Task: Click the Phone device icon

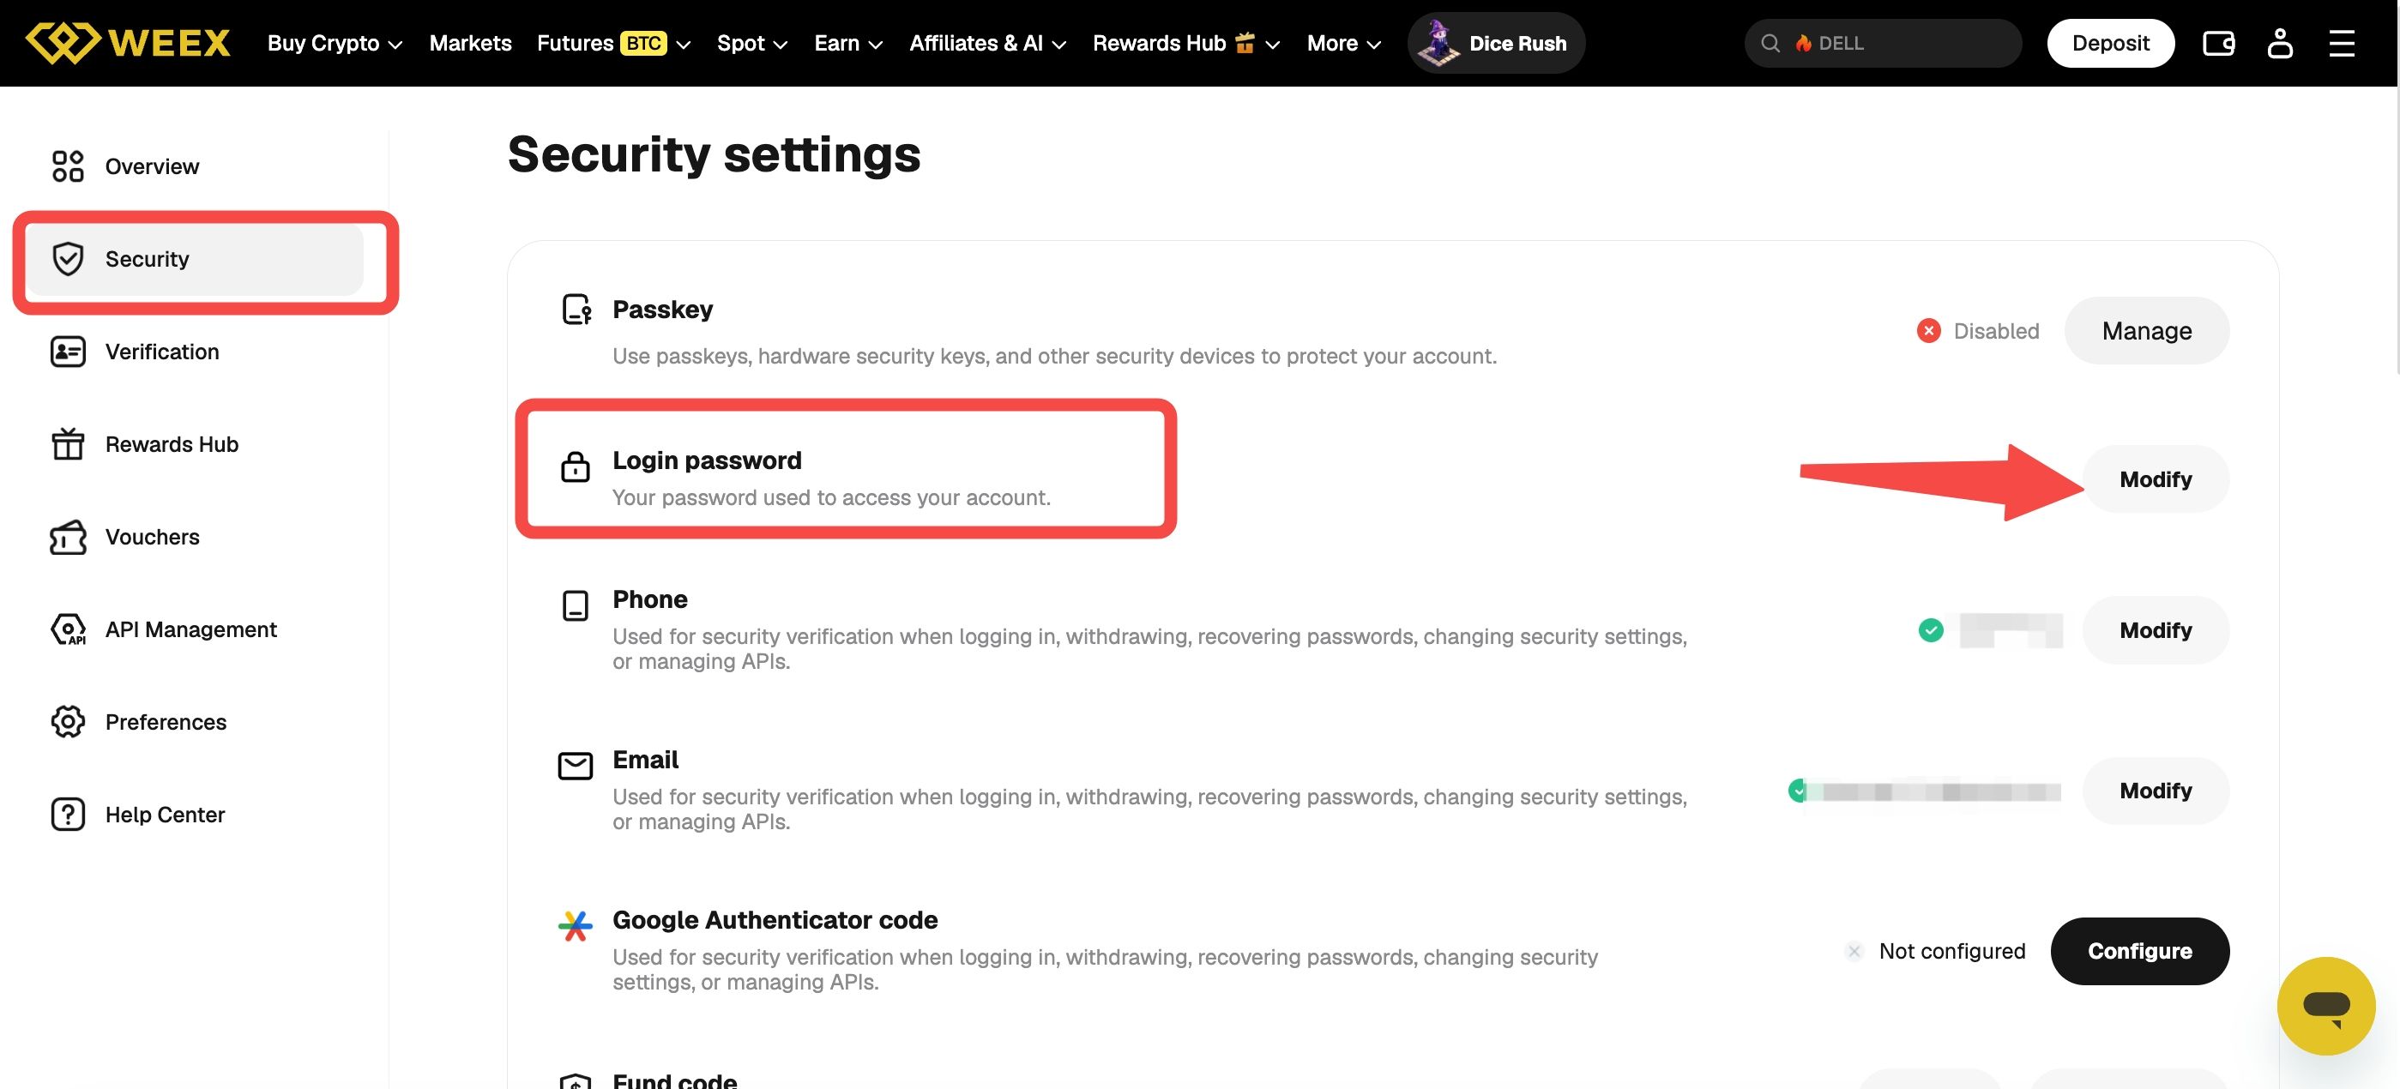Action: pyautogui.click(x=576, y=605)
